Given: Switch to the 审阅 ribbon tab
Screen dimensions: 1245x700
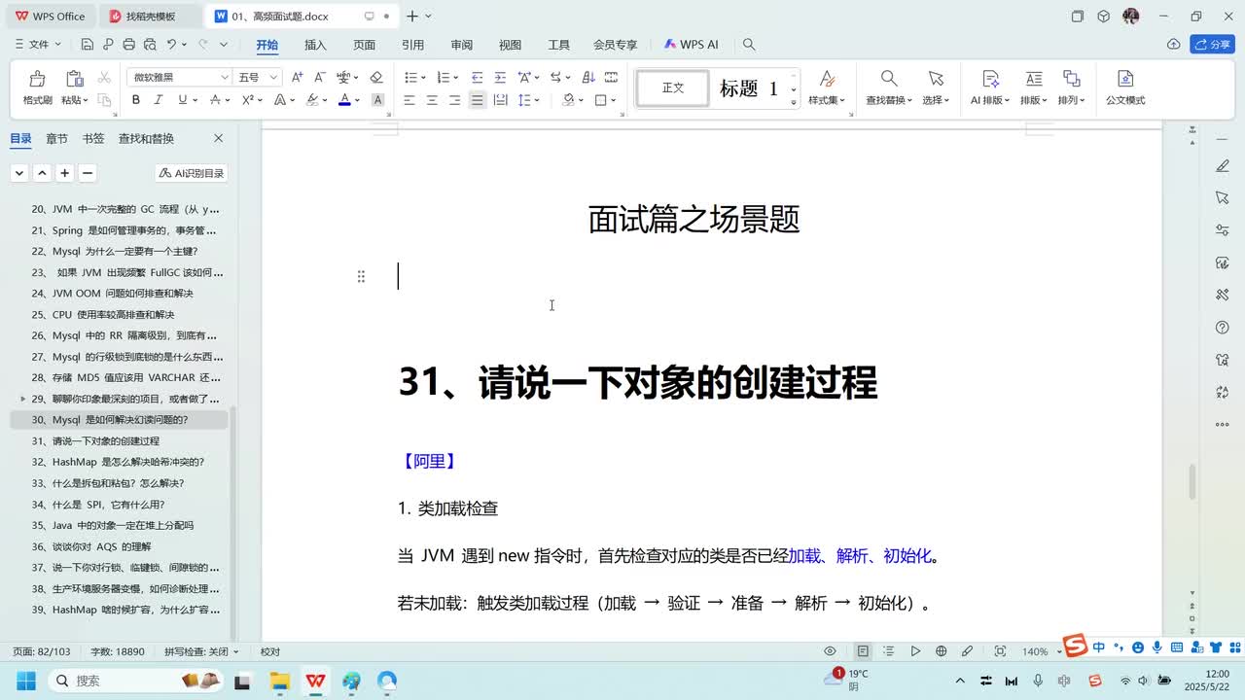Looking at the screenshot, I should [x=461, y=45].
